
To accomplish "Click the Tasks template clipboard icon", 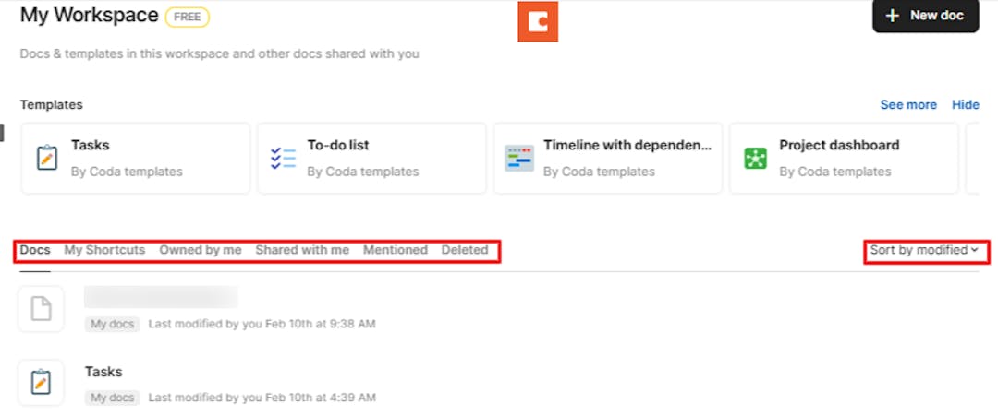I will [x=44, y=158].
